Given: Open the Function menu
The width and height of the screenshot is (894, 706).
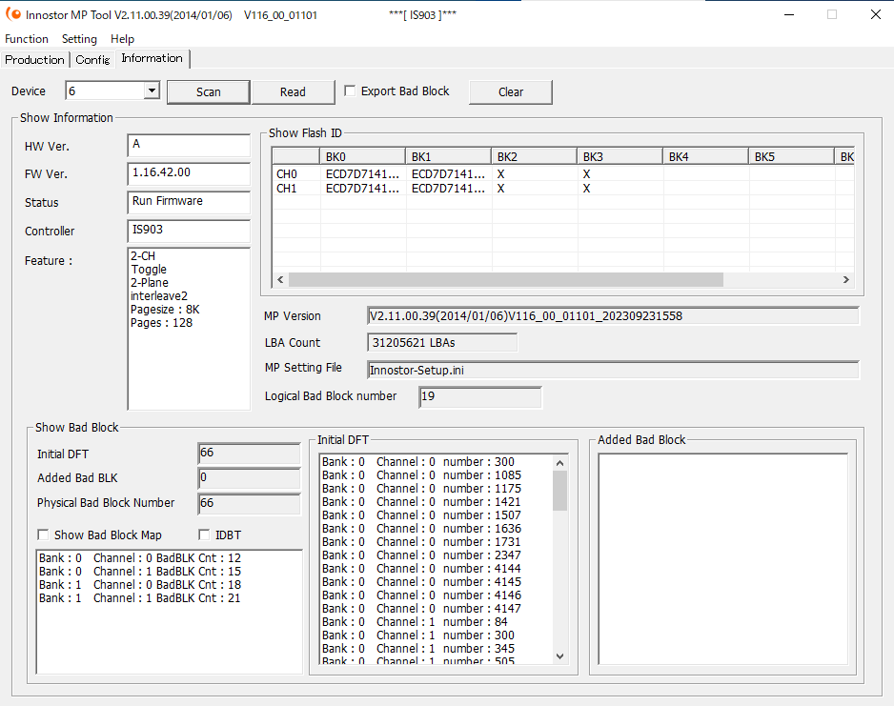Looking at the screenshot, I should [27, 39].
